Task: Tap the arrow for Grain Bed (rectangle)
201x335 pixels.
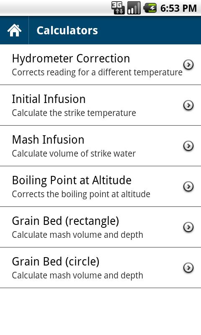Action: point(188,227)
